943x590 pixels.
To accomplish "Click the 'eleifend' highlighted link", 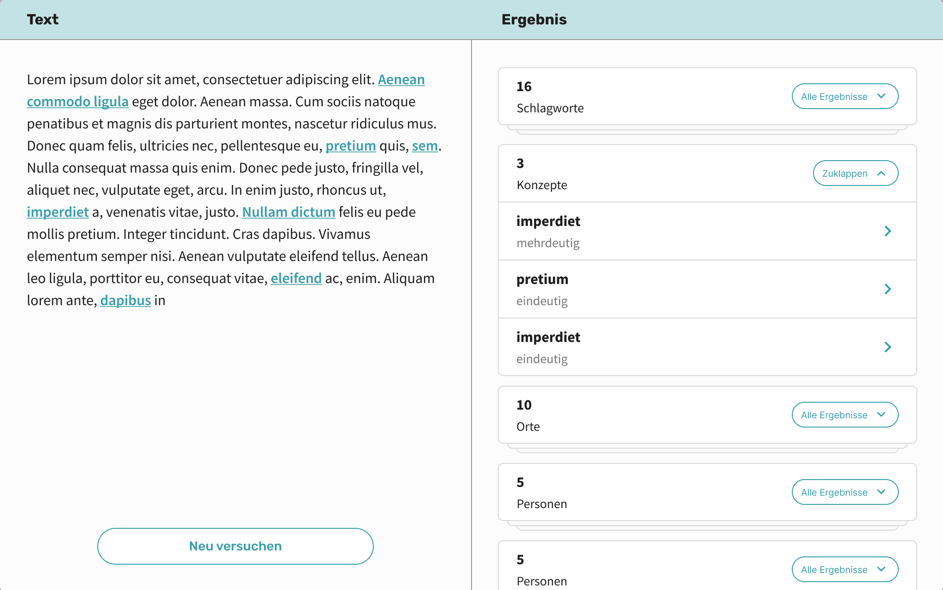I will (296, 278).
